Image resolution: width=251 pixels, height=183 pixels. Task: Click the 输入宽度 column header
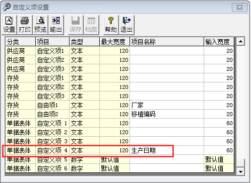[219, 42]
